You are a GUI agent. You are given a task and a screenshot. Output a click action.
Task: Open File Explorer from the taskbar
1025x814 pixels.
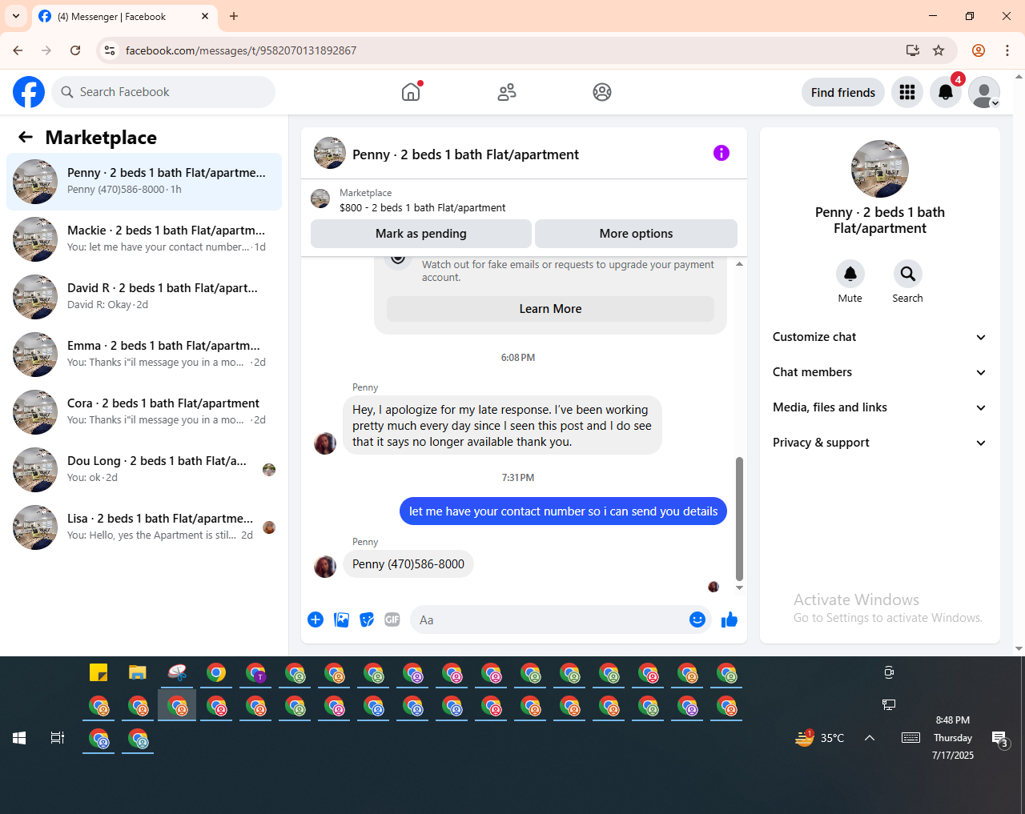[138, 673]
